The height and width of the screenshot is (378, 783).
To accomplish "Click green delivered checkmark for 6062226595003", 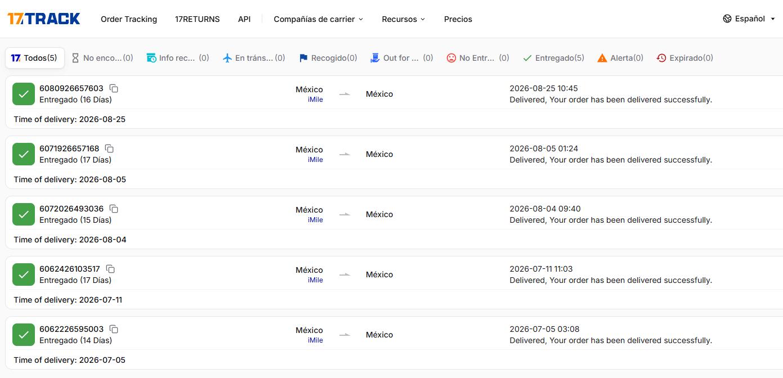I will [24, 335].
